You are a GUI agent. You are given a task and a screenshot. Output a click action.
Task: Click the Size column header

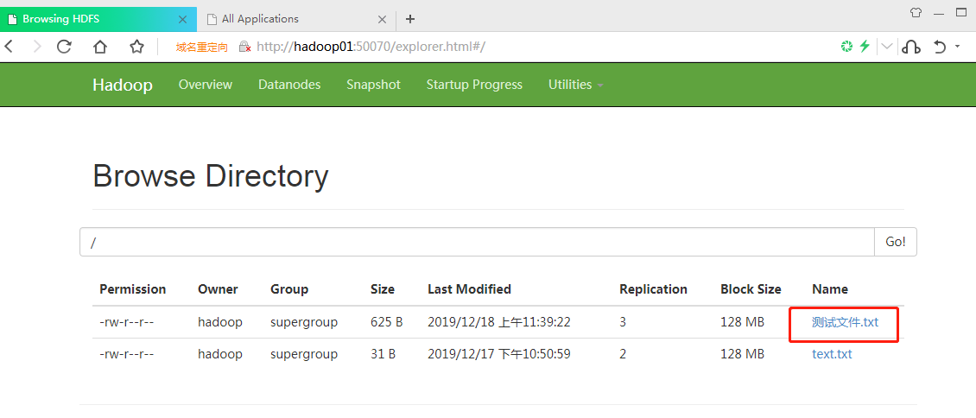pos(383,289)
